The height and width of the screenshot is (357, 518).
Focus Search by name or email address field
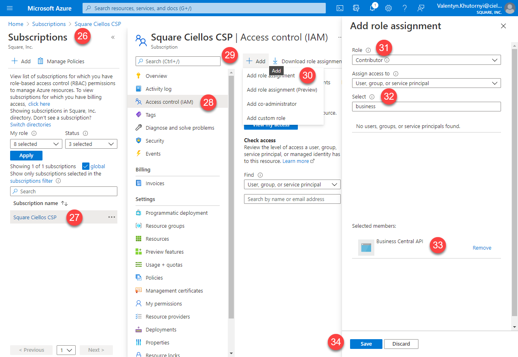click(292, 199)
